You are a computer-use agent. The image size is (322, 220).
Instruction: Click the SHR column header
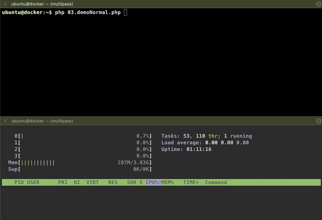point(131,182)
